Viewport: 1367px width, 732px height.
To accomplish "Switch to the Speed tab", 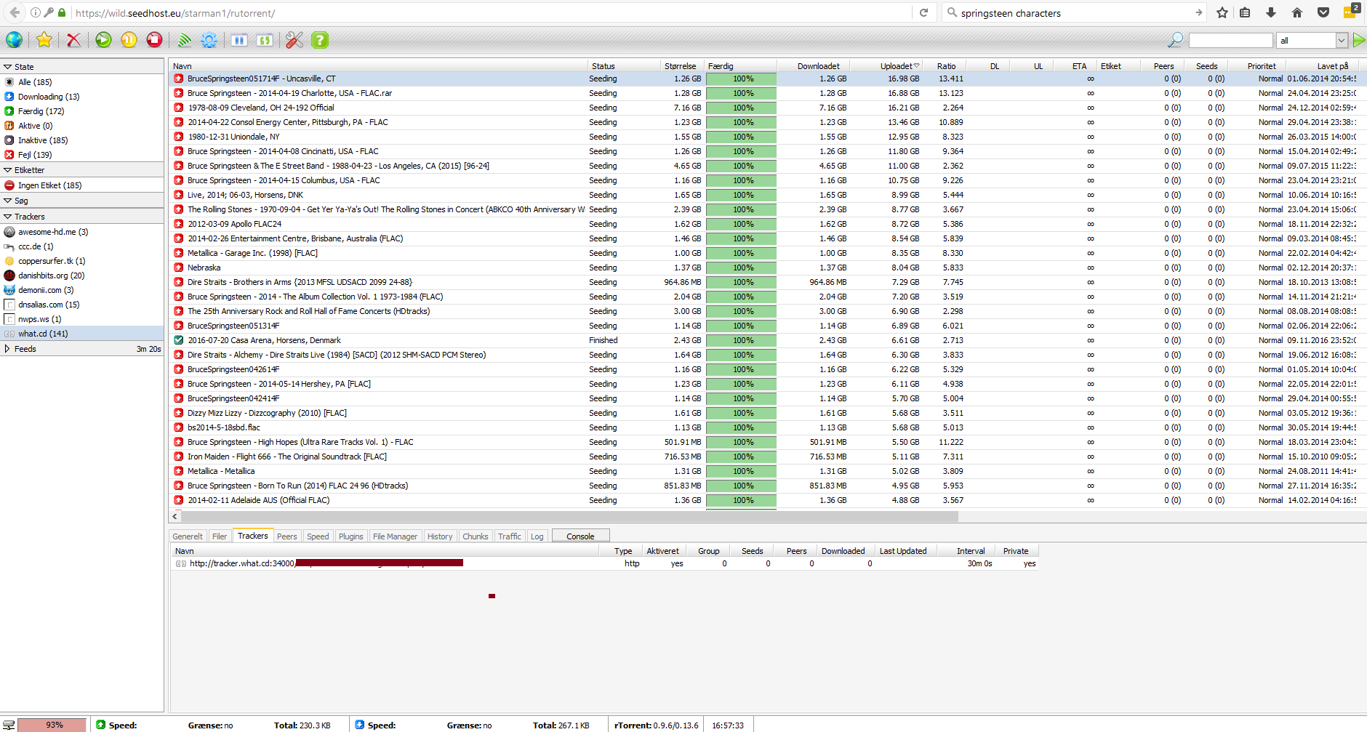I will (x=318, y=536).
